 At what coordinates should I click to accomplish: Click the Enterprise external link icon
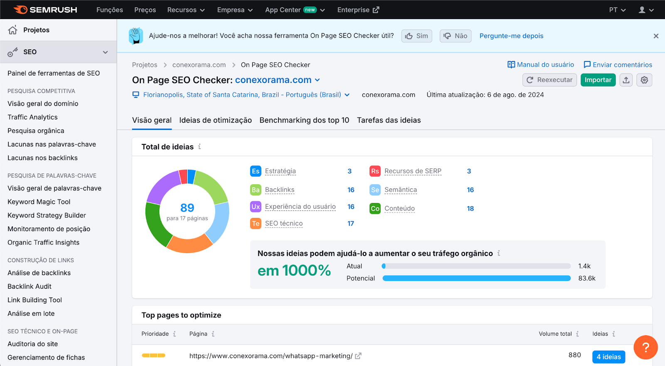pos(376,10)
